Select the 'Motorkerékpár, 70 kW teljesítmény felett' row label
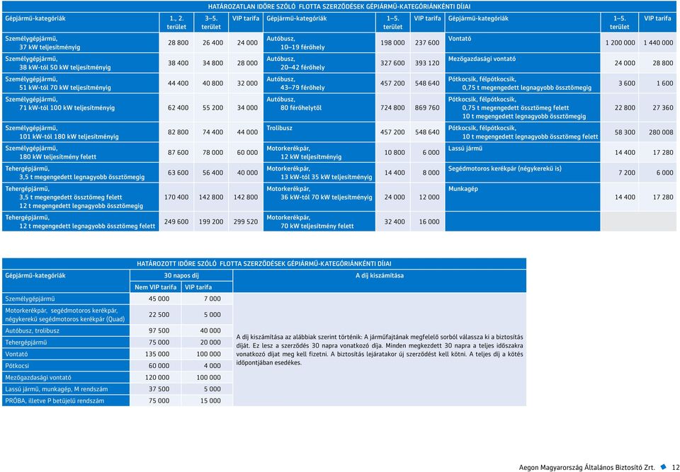 [310, 221]
